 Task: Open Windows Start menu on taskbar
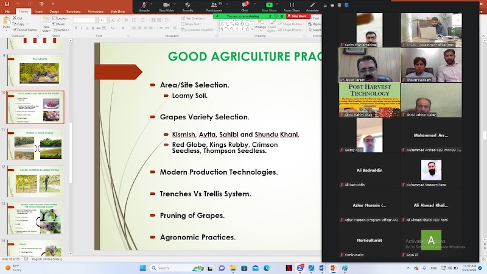pyautogui.click(x=142, y=268)
